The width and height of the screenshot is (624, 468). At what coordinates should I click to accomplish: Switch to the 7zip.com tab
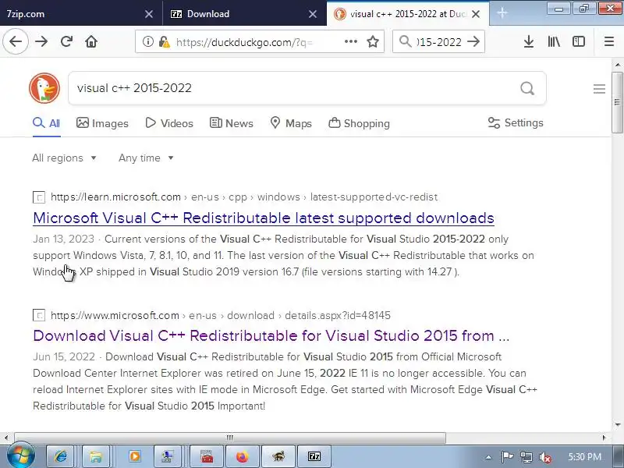point(81,13)
